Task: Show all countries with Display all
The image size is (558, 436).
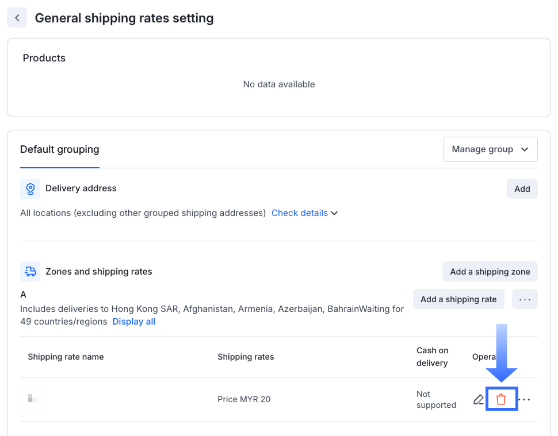Action: click(x=133, y=322)
